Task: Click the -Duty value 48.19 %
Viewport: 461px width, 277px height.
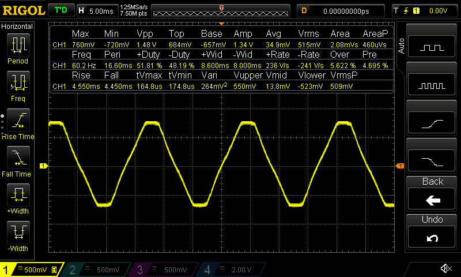Action: (182, 66)
